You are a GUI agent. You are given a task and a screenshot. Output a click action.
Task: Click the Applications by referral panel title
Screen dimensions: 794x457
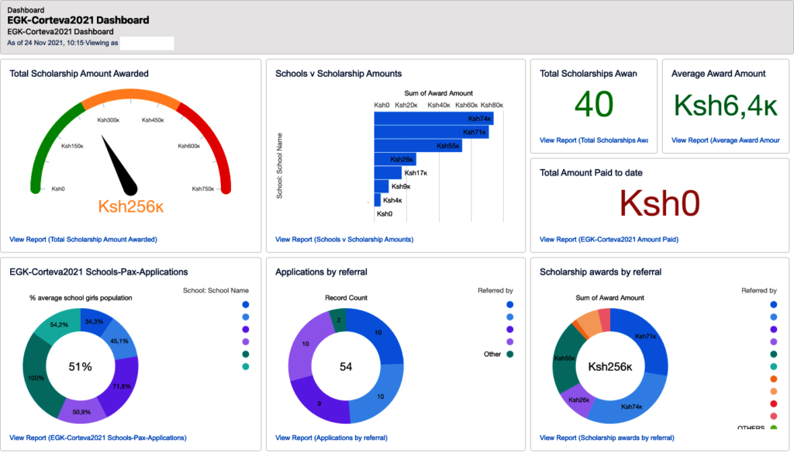(x=321, y=272)
